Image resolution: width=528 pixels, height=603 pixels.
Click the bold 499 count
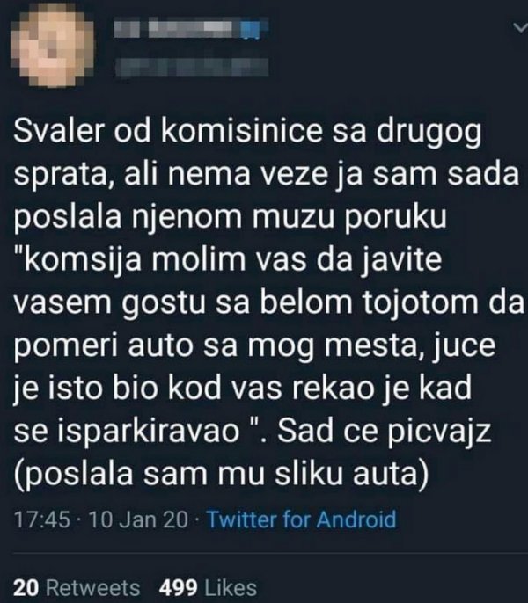pos(179,588)
